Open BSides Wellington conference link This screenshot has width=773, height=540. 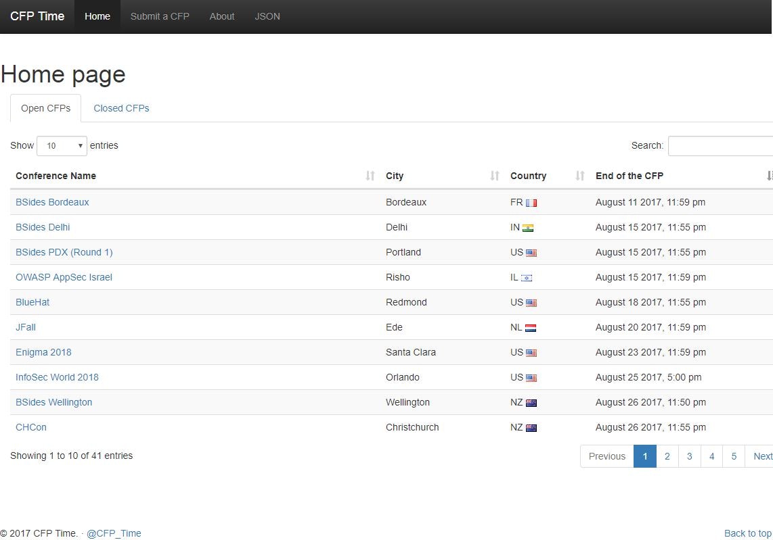tap(53, 403)
